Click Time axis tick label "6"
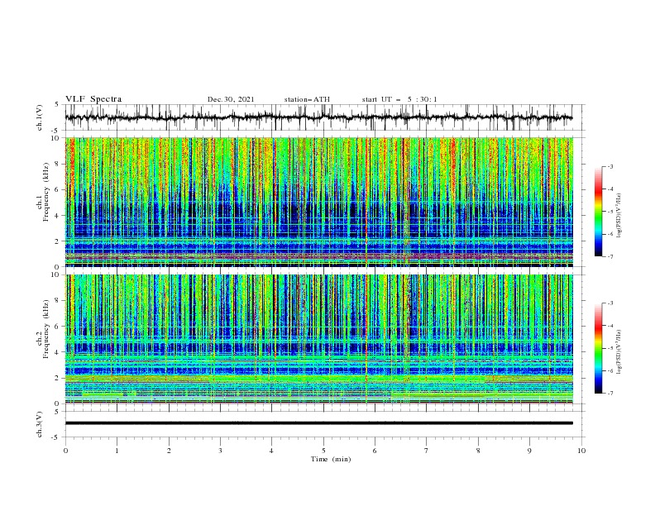655x506 pixels. [x=375, y=451]
